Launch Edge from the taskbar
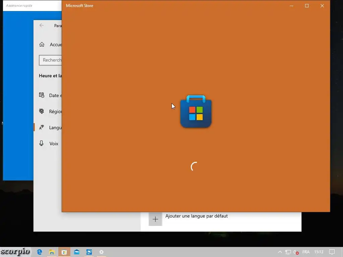The width and height of the screenshot is (343, 257). point(40,252)
